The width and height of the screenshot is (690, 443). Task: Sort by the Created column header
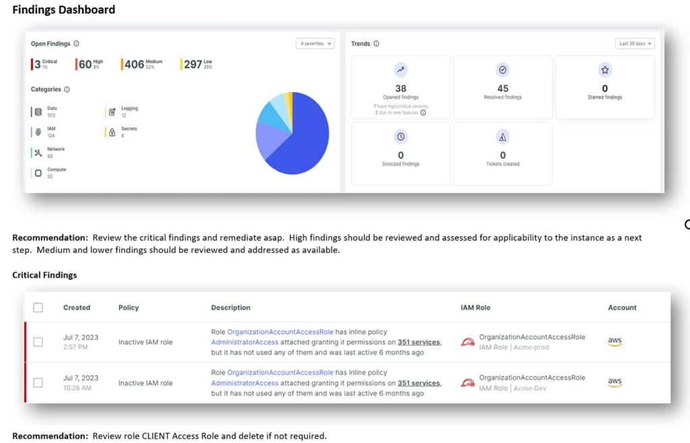click(77, 308)
